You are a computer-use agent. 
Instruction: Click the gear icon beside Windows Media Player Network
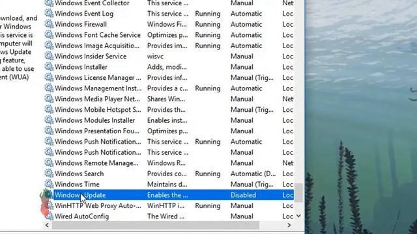click(49, 99)
